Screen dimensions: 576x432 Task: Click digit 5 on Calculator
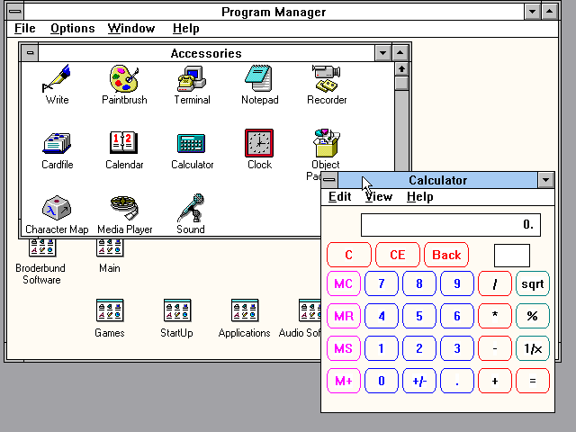coord(419,316)
